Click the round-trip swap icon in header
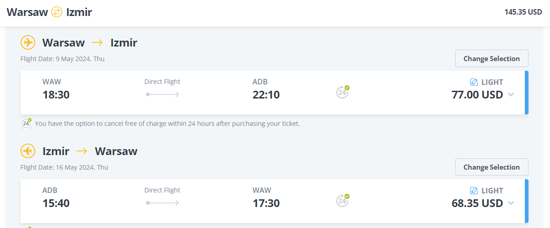This screenshot has width=550, height=228. 57,12
